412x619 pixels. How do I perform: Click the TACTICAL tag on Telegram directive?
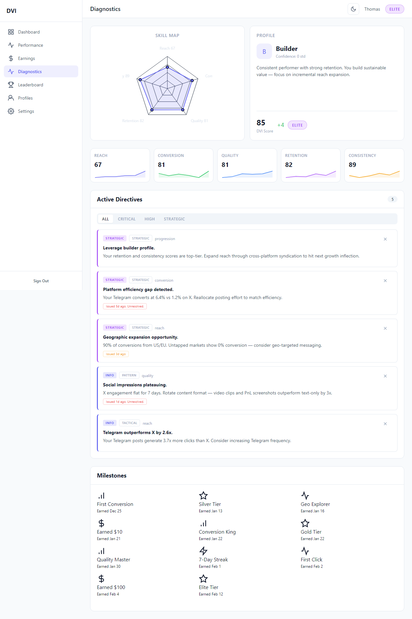[x=129, y=423]
